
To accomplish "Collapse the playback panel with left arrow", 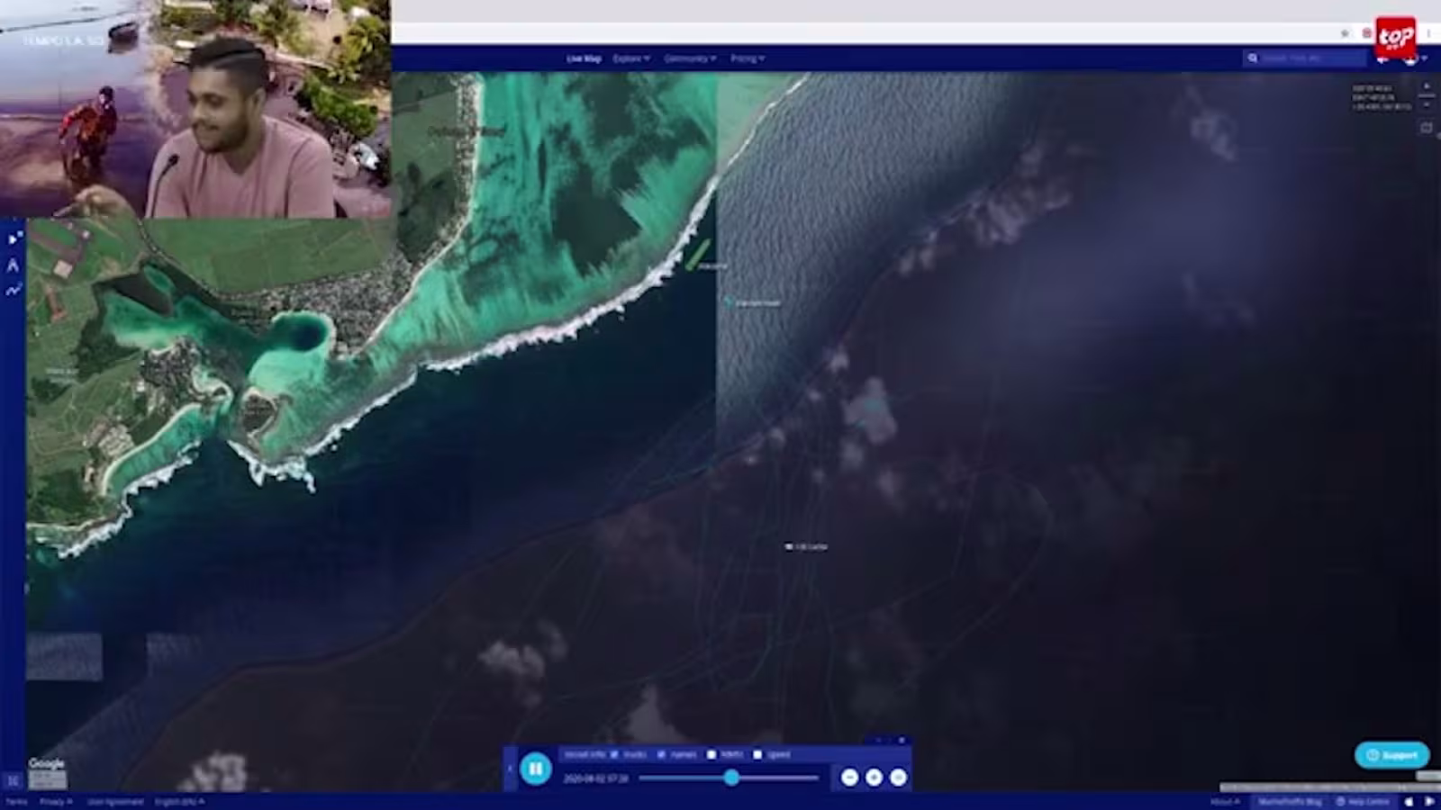I will coord(510,769).
